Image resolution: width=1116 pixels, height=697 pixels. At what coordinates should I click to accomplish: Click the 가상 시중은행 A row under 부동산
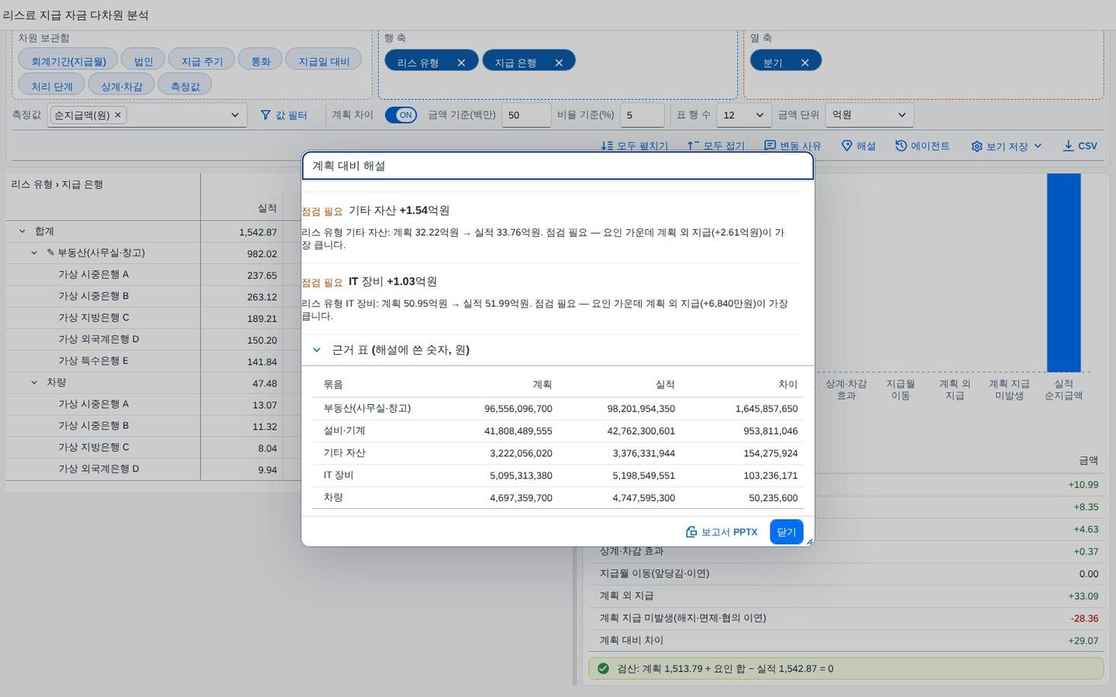tap(153, 275)
